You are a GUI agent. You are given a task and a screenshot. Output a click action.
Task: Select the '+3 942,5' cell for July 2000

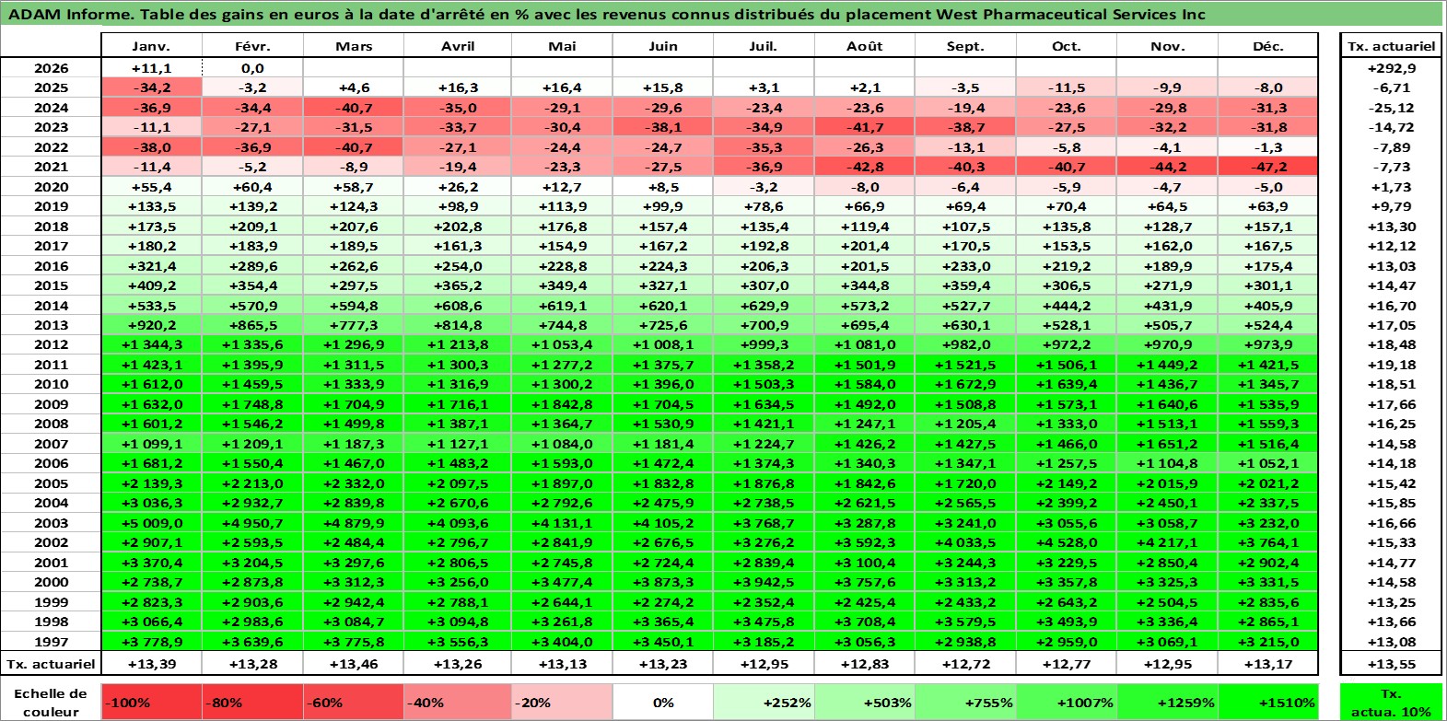click(x=764, y=582)
